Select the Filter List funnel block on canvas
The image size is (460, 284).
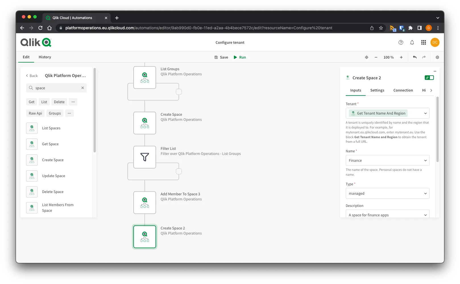[145, 157]
